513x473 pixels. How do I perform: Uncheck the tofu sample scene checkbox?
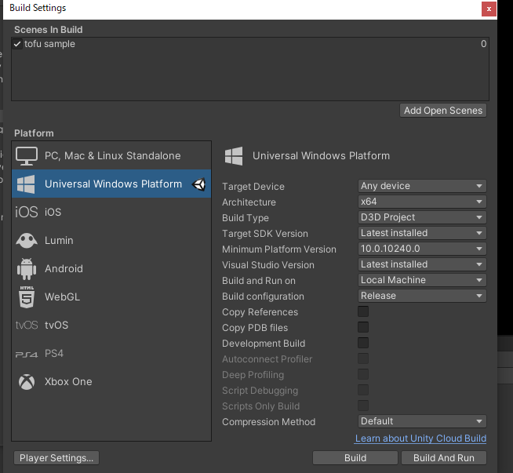click(x=17, y=44)
